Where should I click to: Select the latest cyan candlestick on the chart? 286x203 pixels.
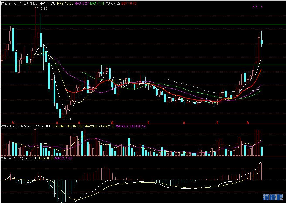click(261, 42)
